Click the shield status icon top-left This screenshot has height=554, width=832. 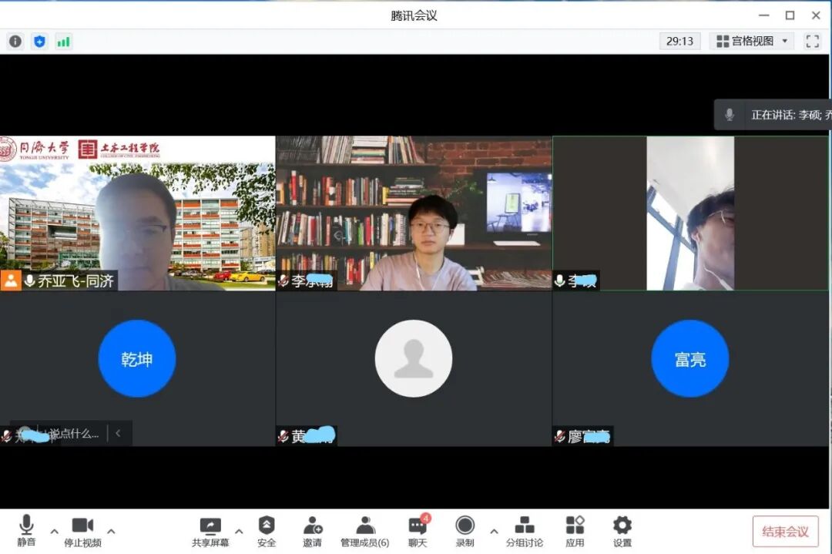(x=40, y=41)
